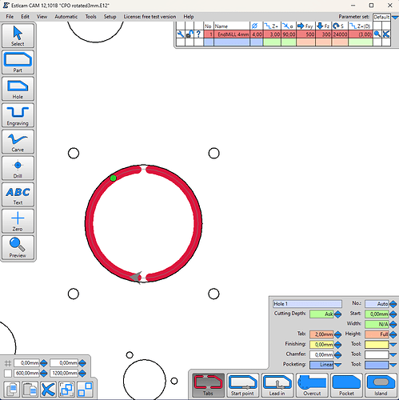Activate the Engraving tool
This screenshot has height=400, width=399.
(x=18, y=115)
